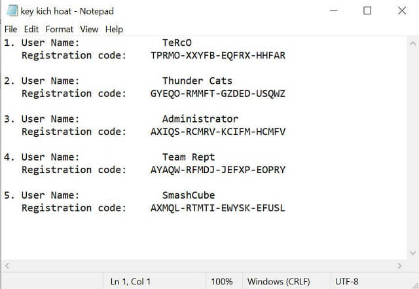419x289 pixels.
Task: Click Windows (CRLF) in the status bar
Action: click(279, 281)
